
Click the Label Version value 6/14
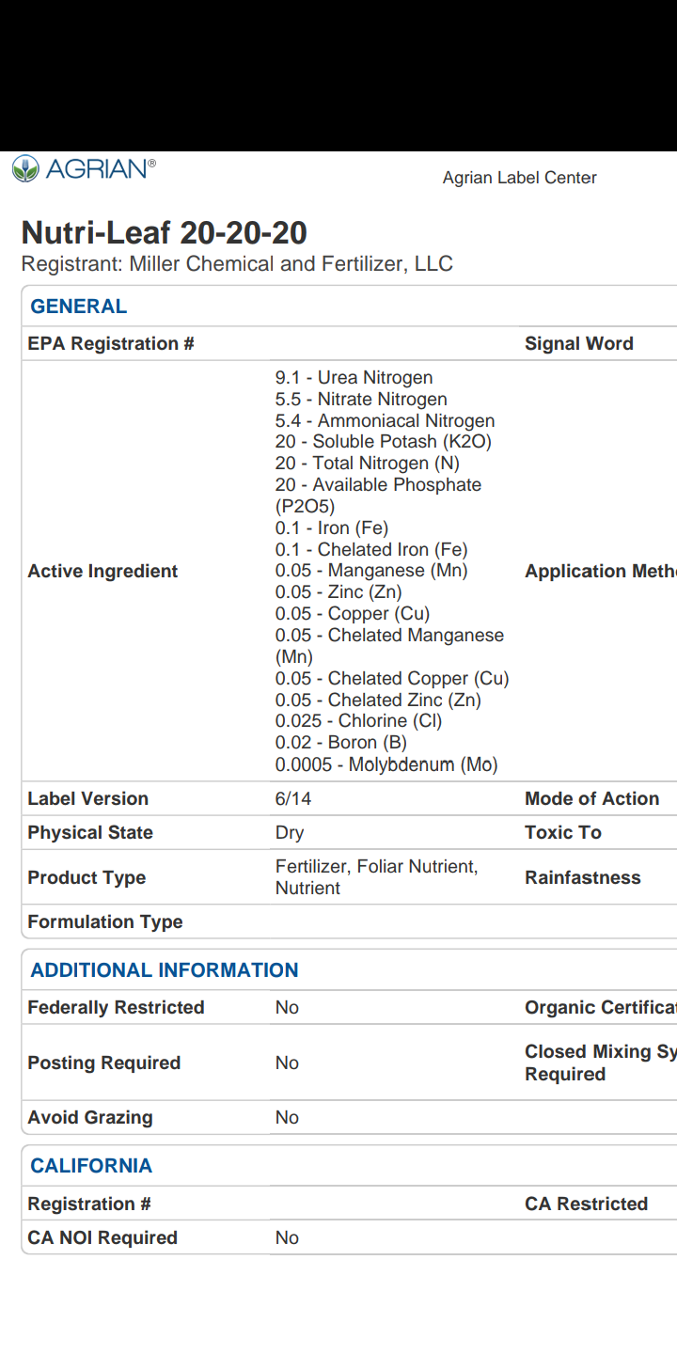[x=292, y=799]
